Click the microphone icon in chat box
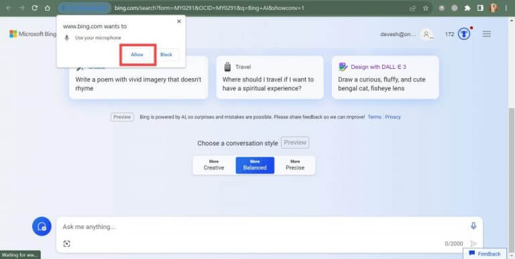The height and width of the screenshot is (259, 515). (473, 226)
